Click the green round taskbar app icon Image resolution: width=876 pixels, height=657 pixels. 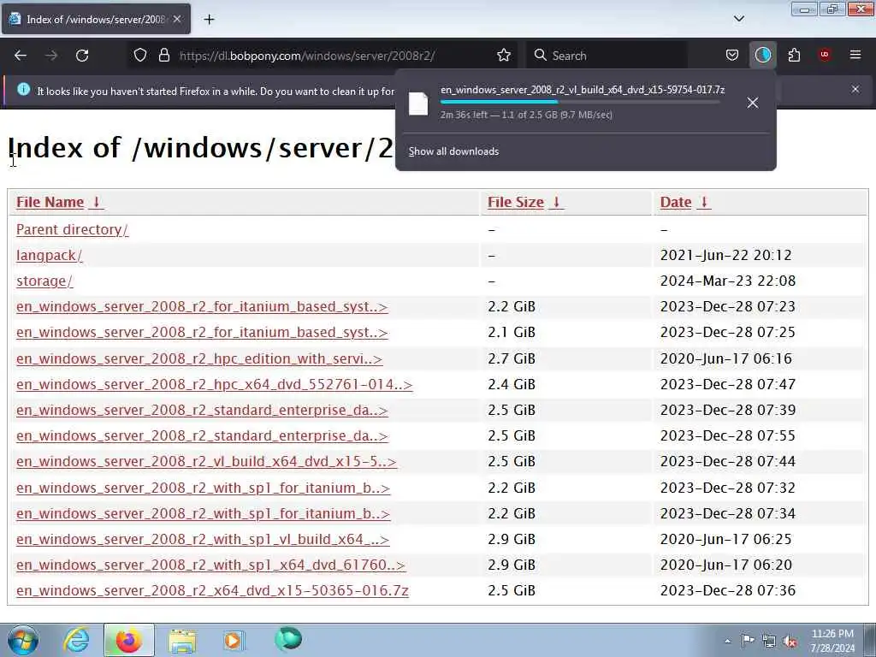pos(288,639)
